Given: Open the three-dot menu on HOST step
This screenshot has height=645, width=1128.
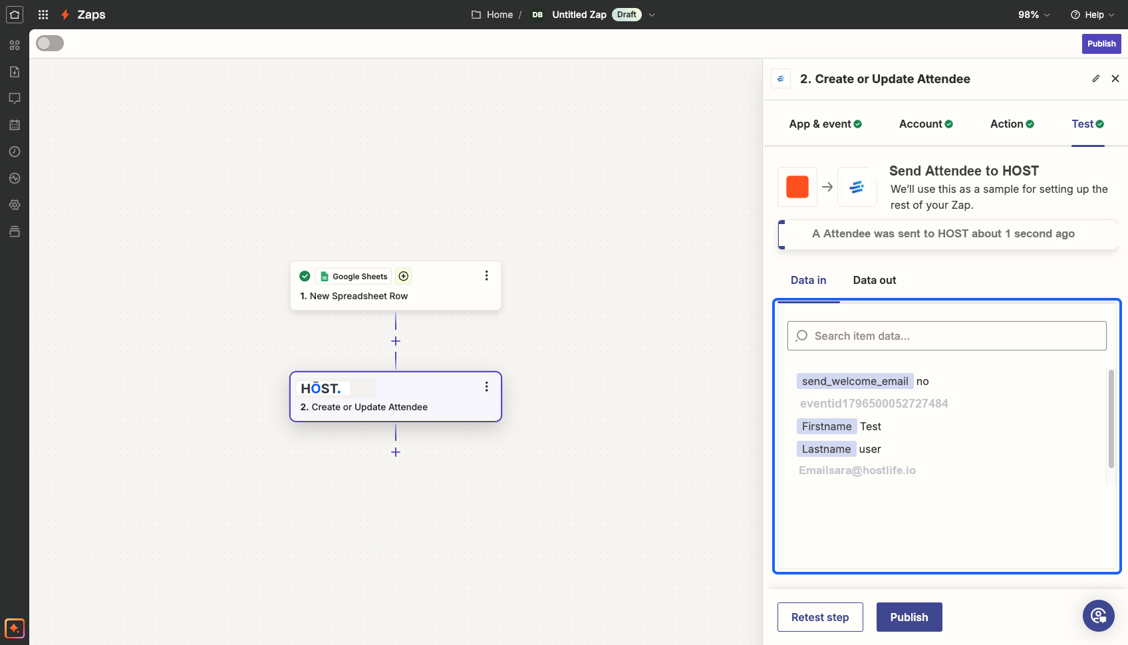Looking at the screenshot, I should [x=486, y=386].
